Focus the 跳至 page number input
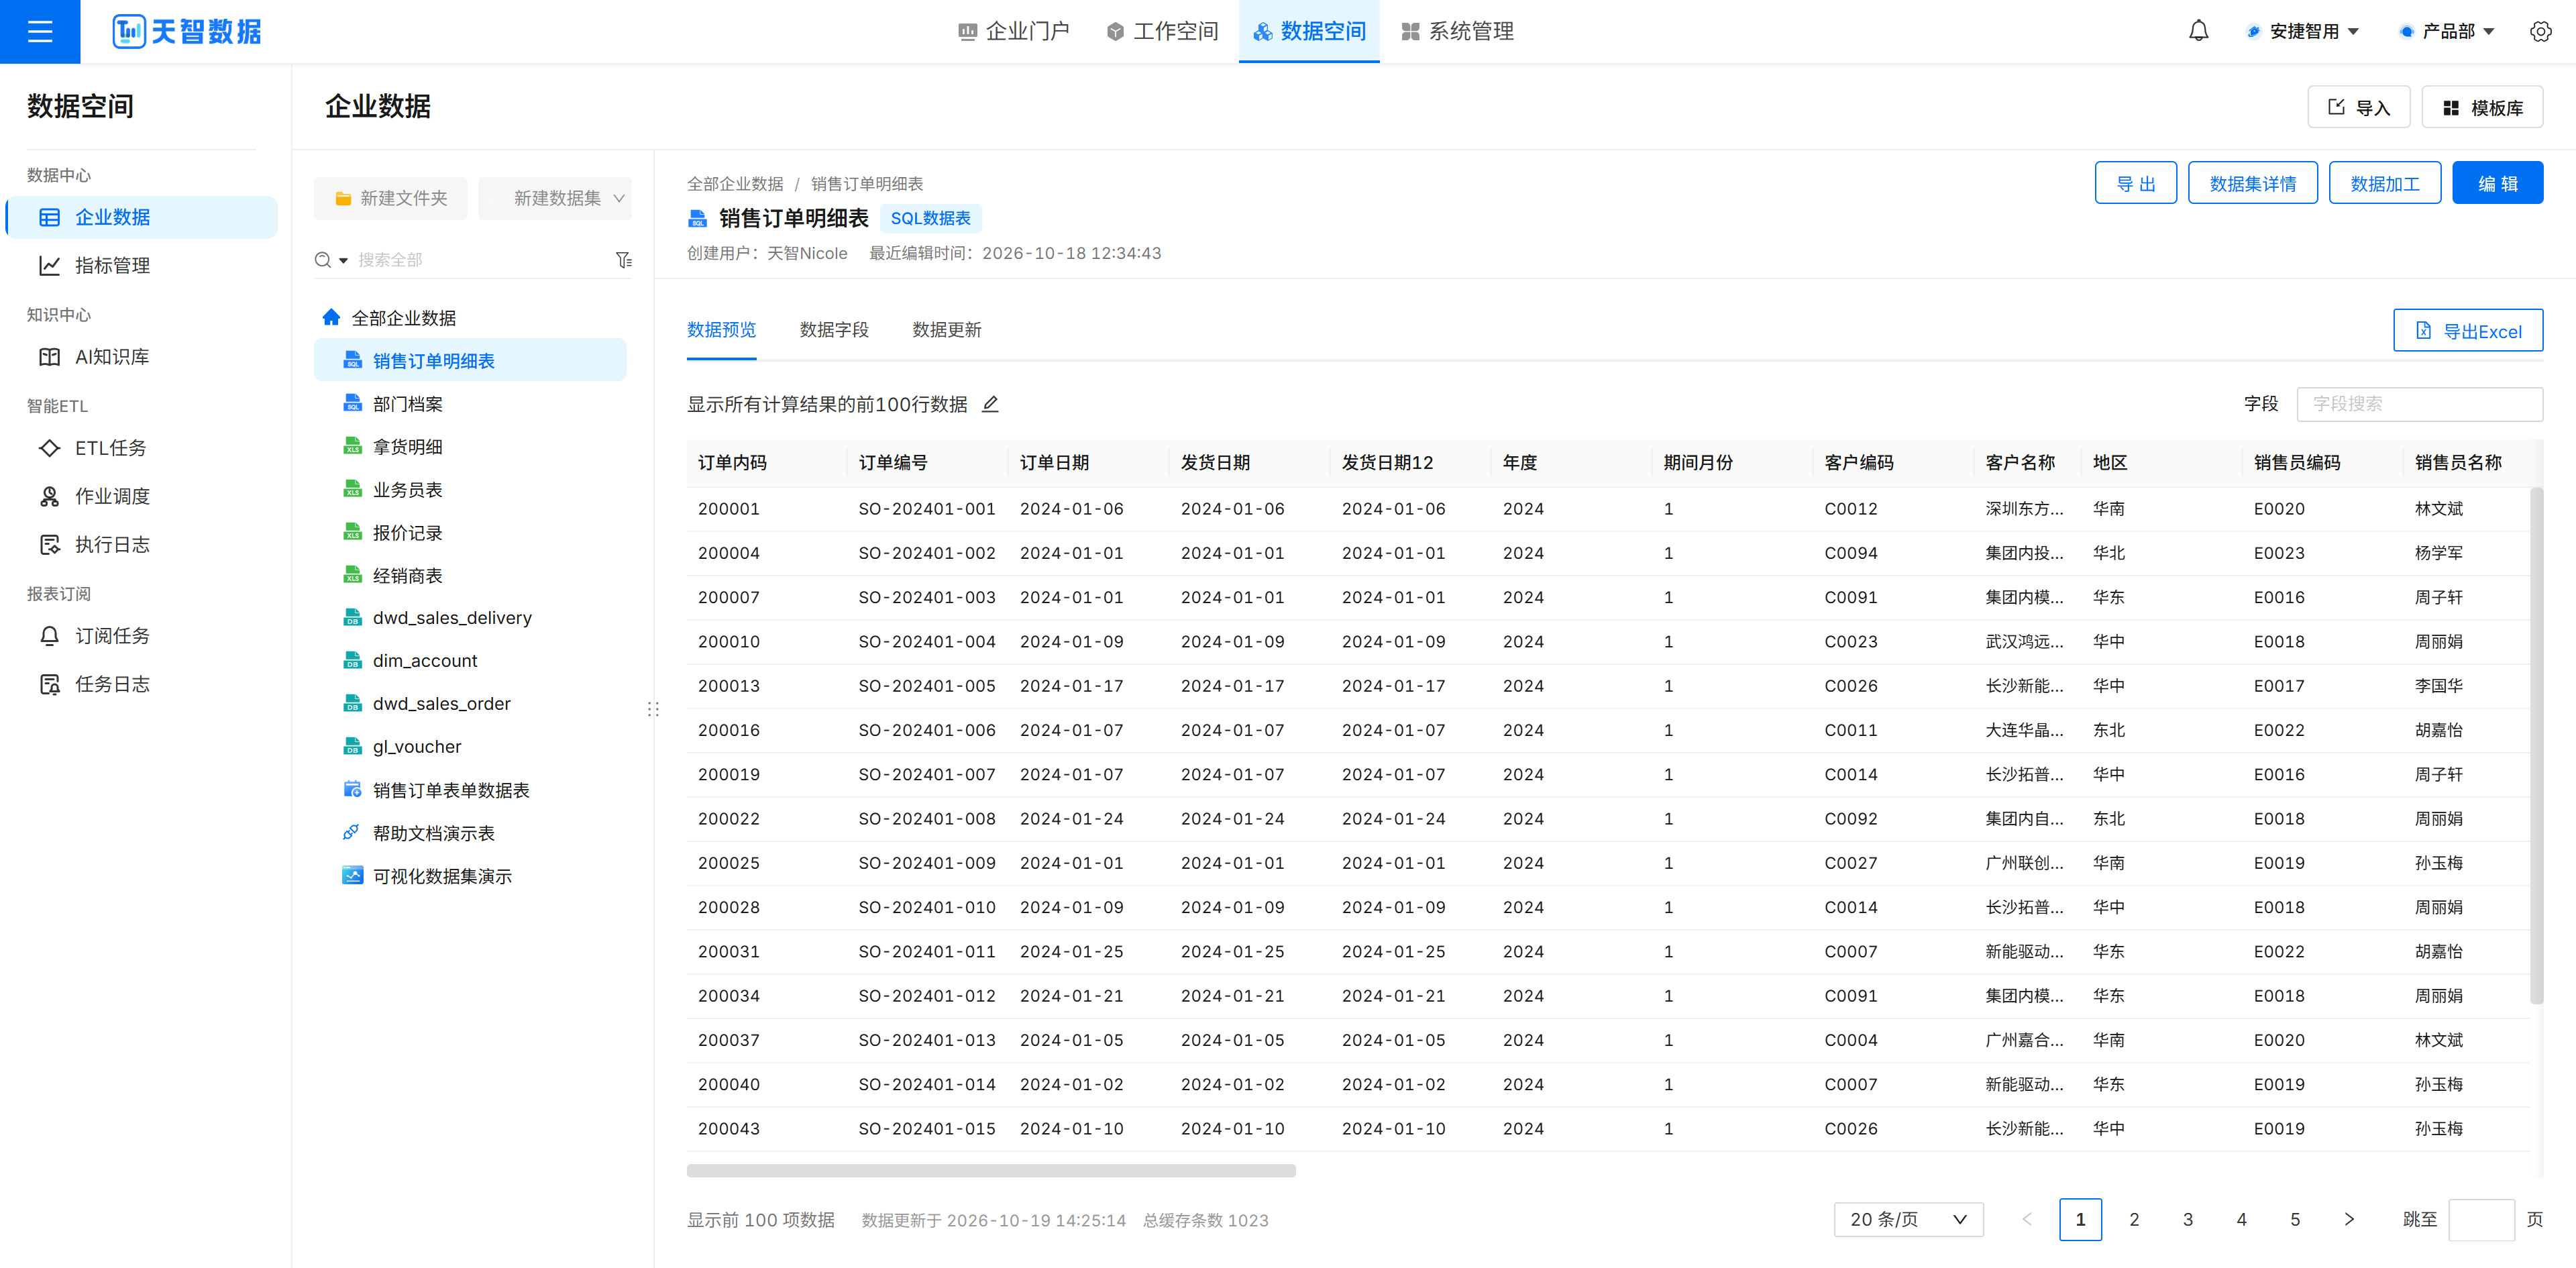Viewport: 2576px width, 1268px height. coord(2481,1219)
